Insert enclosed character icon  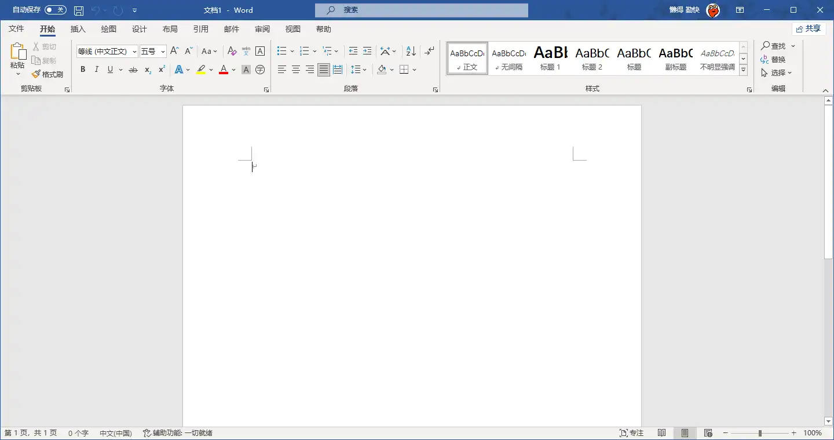click(x=260, y=70)
